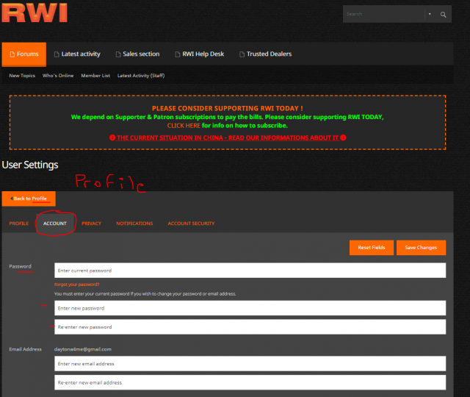Click the Forgot your password link
Image resolution: width=470 pixels, height=397 pixels.
[76, 285]
